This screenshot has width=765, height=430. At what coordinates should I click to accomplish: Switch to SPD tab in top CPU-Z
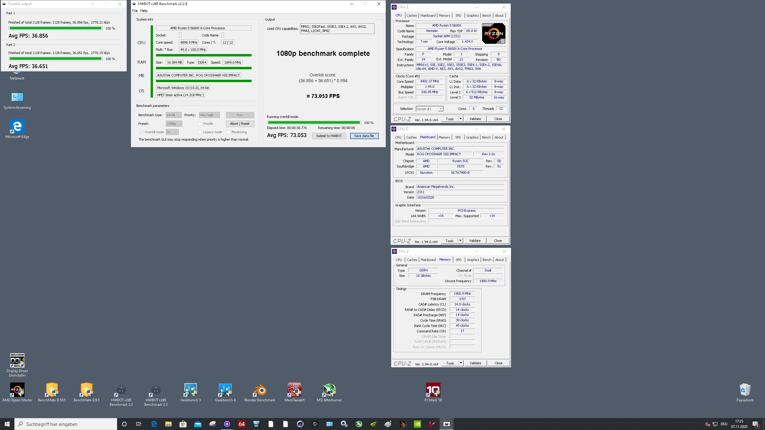coord(458,16)
